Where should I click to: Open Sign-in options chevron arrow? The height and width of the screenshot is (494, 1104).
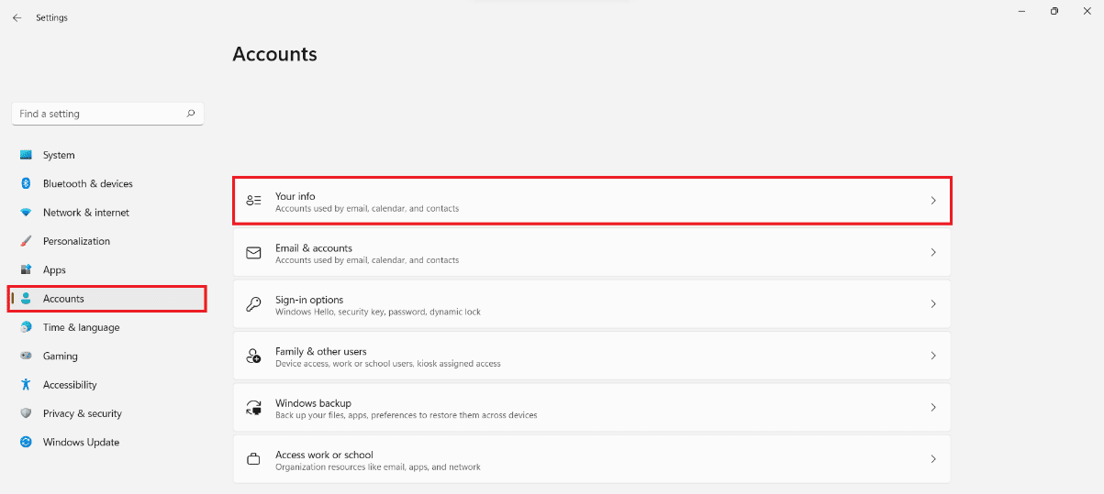click(933, 303)
